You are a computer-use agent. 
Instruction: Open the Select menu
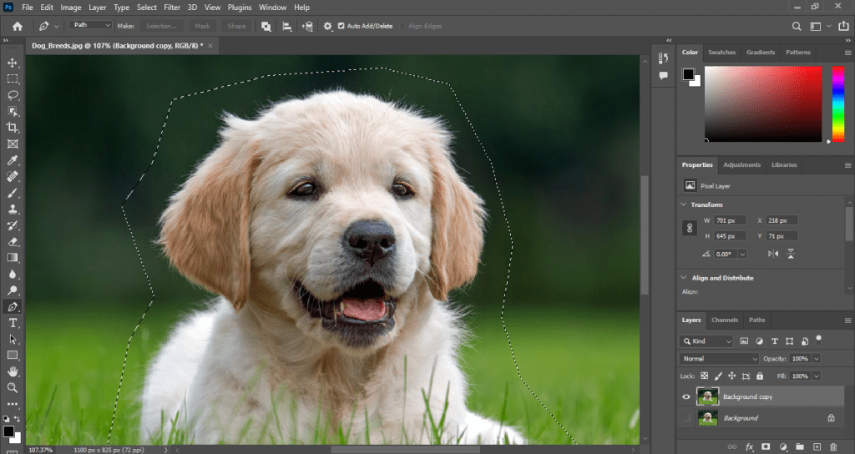[x=147, y=7]
